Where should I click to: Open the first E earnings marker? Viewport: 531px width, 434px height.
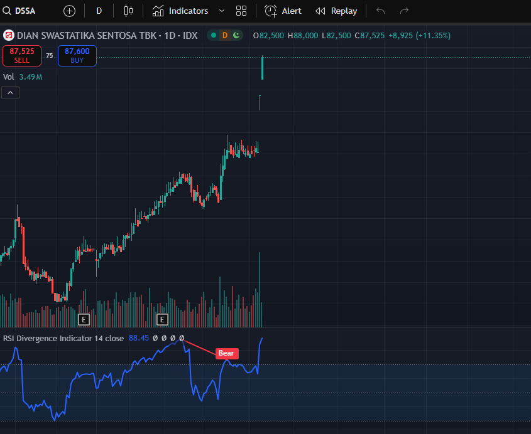tap(84, 319)
